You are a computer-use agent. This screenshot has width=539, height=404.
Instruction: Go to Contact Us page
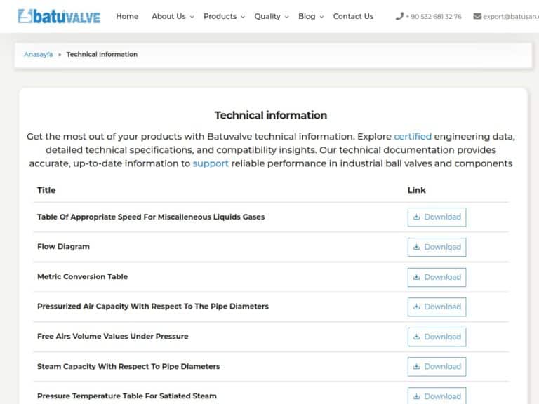353,16
